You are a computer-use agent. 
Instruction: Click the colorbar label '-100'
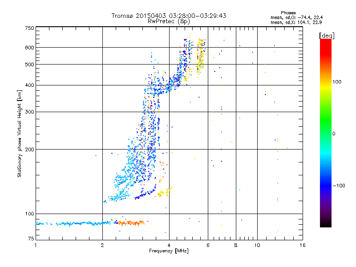[339, 186]
